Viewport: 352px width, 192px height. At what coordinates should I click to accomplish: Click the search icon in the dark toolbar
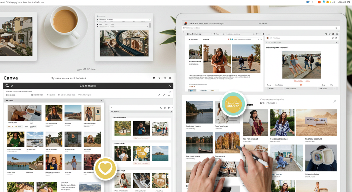tap(7, 86)
